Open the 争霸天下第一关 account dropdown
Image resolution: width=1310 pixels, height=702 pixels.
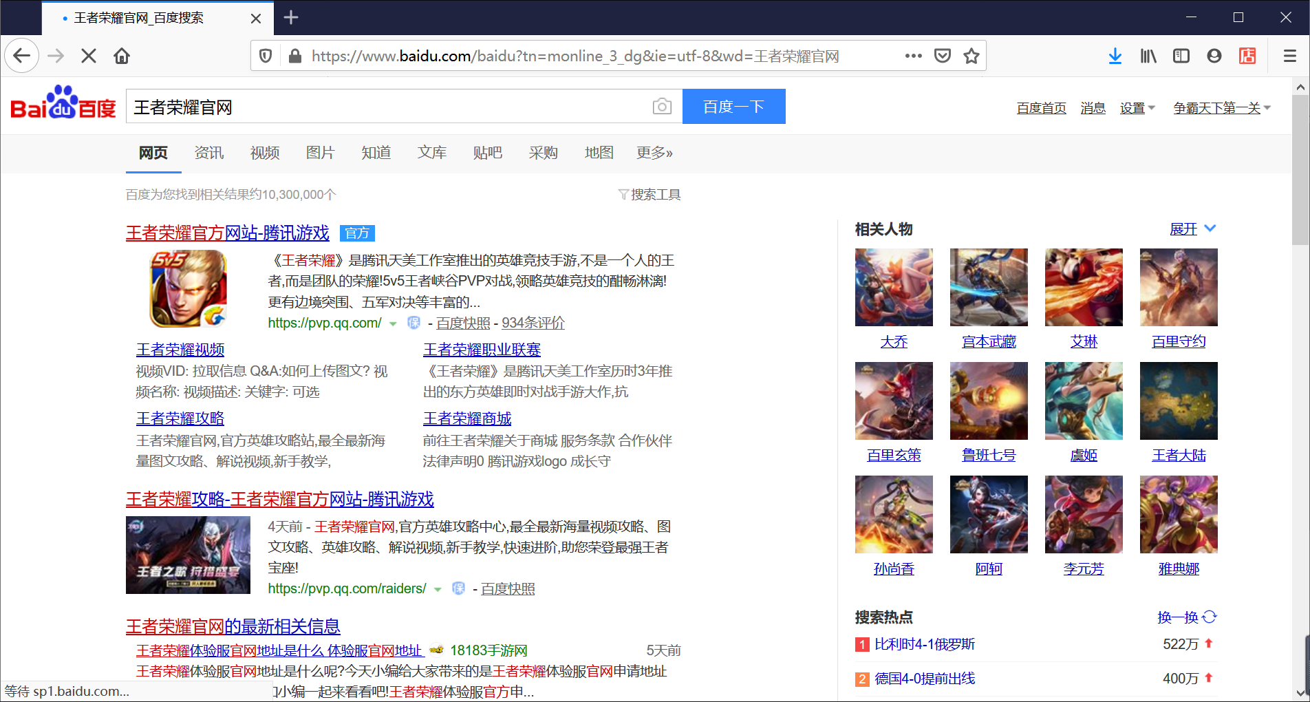coord(1222,108)
